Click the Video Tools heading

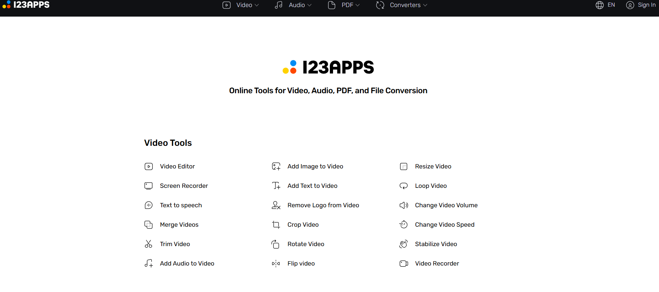pos(168,143)
